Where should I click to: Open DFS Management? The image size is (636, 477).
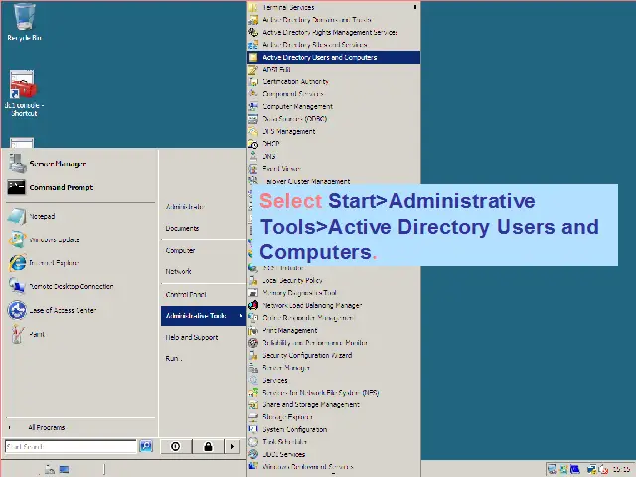tap(334, 131)
